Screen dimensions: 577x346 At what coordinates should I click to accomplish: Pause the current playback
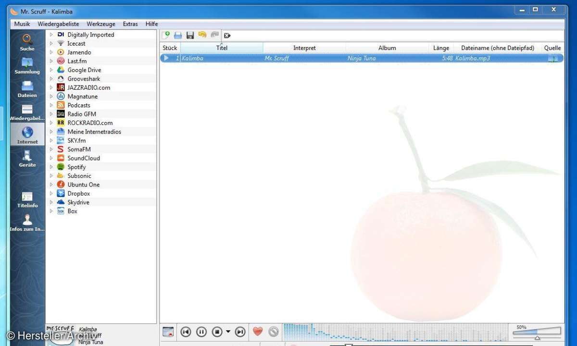201,332
